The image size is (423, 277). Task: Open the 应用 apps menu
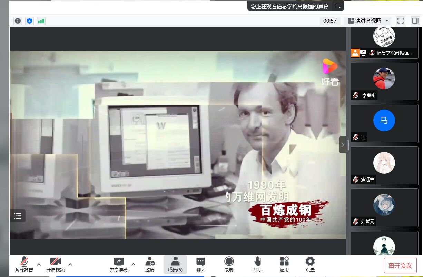coord(284,265)
